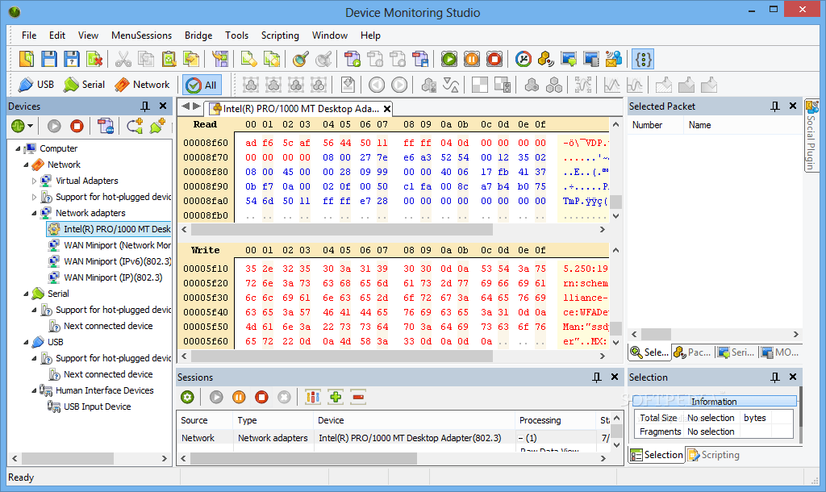Click the bar-chart statistics icon in Sessions

[313, 397]
